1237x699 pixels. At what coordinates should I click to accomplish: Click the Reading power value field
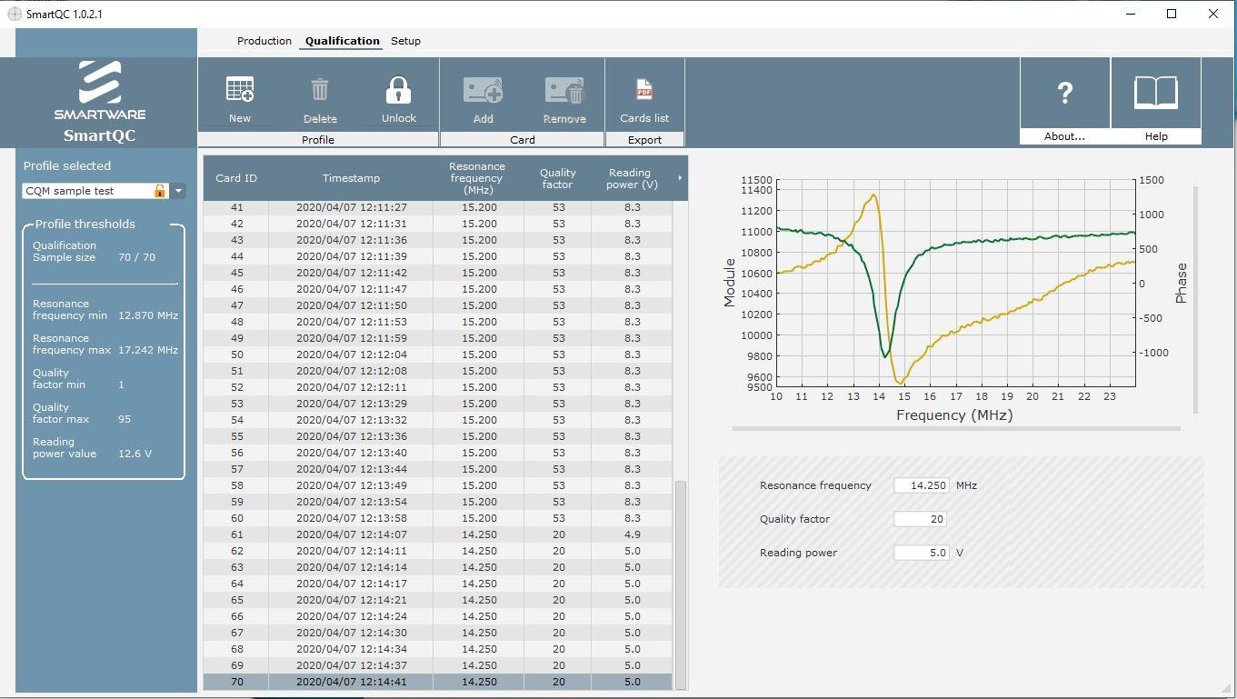click(x=921, y=553)
